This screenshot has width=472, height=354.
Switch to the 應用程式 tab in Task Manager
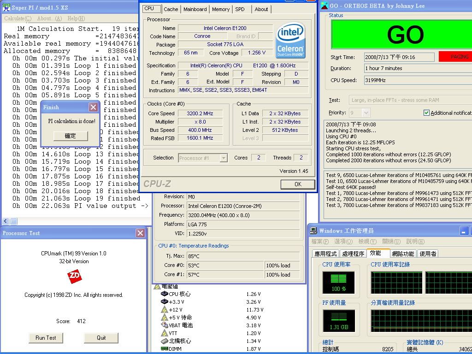pos(326,254)
